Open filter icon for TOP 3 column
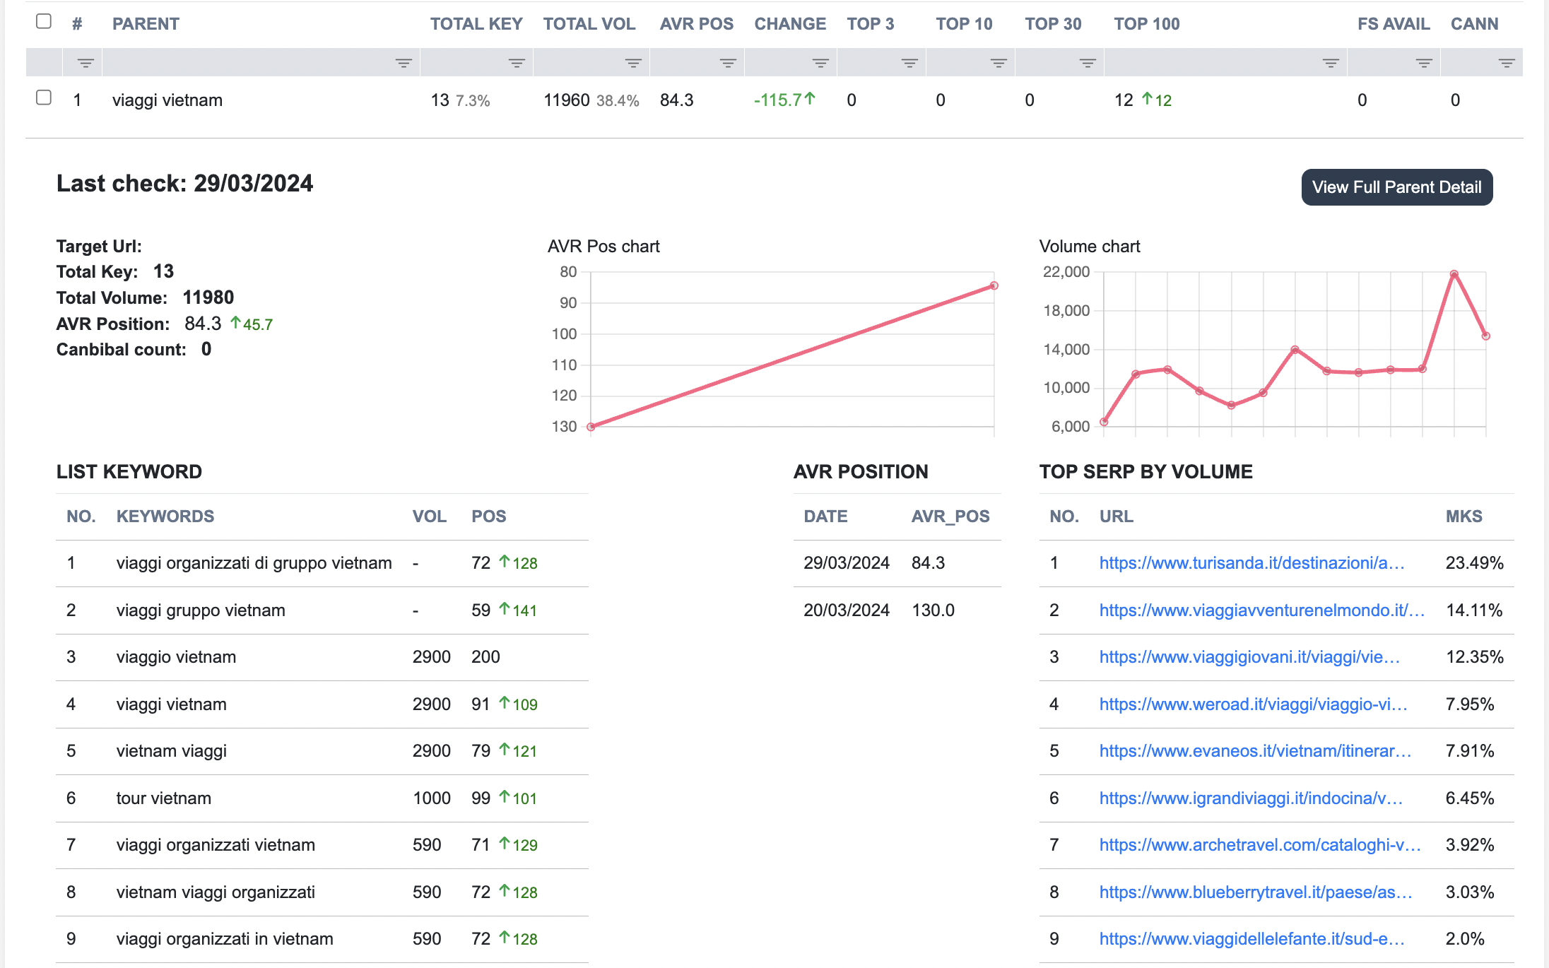The width and height of the screenshot is (1549, 968). [x=909, y=63]
